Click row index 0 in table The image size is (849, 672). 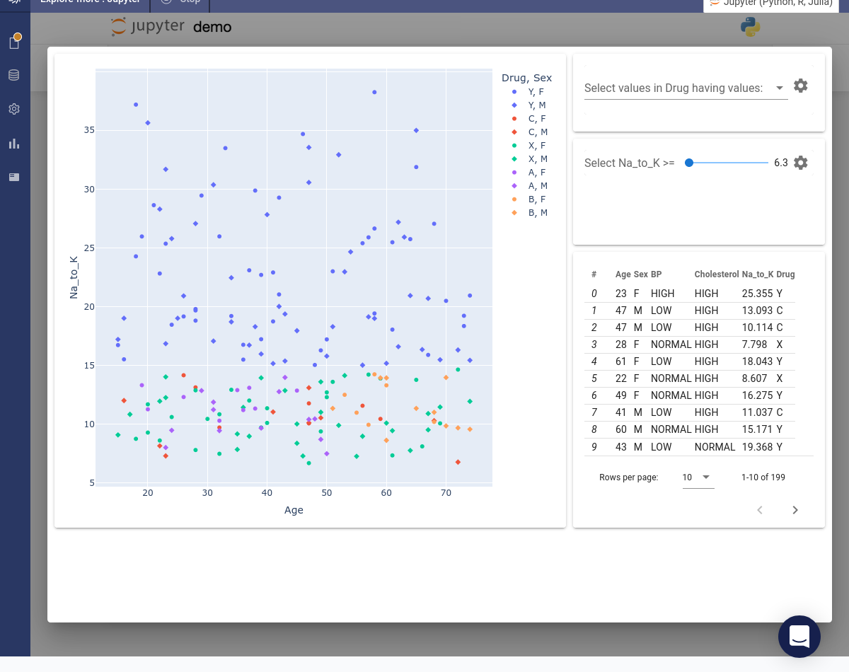594,294
